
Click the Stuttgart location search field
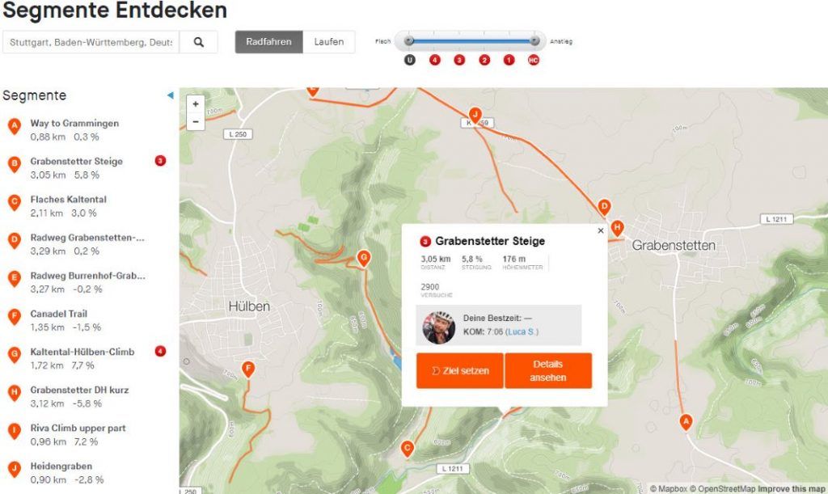click(x=91, y=42)
